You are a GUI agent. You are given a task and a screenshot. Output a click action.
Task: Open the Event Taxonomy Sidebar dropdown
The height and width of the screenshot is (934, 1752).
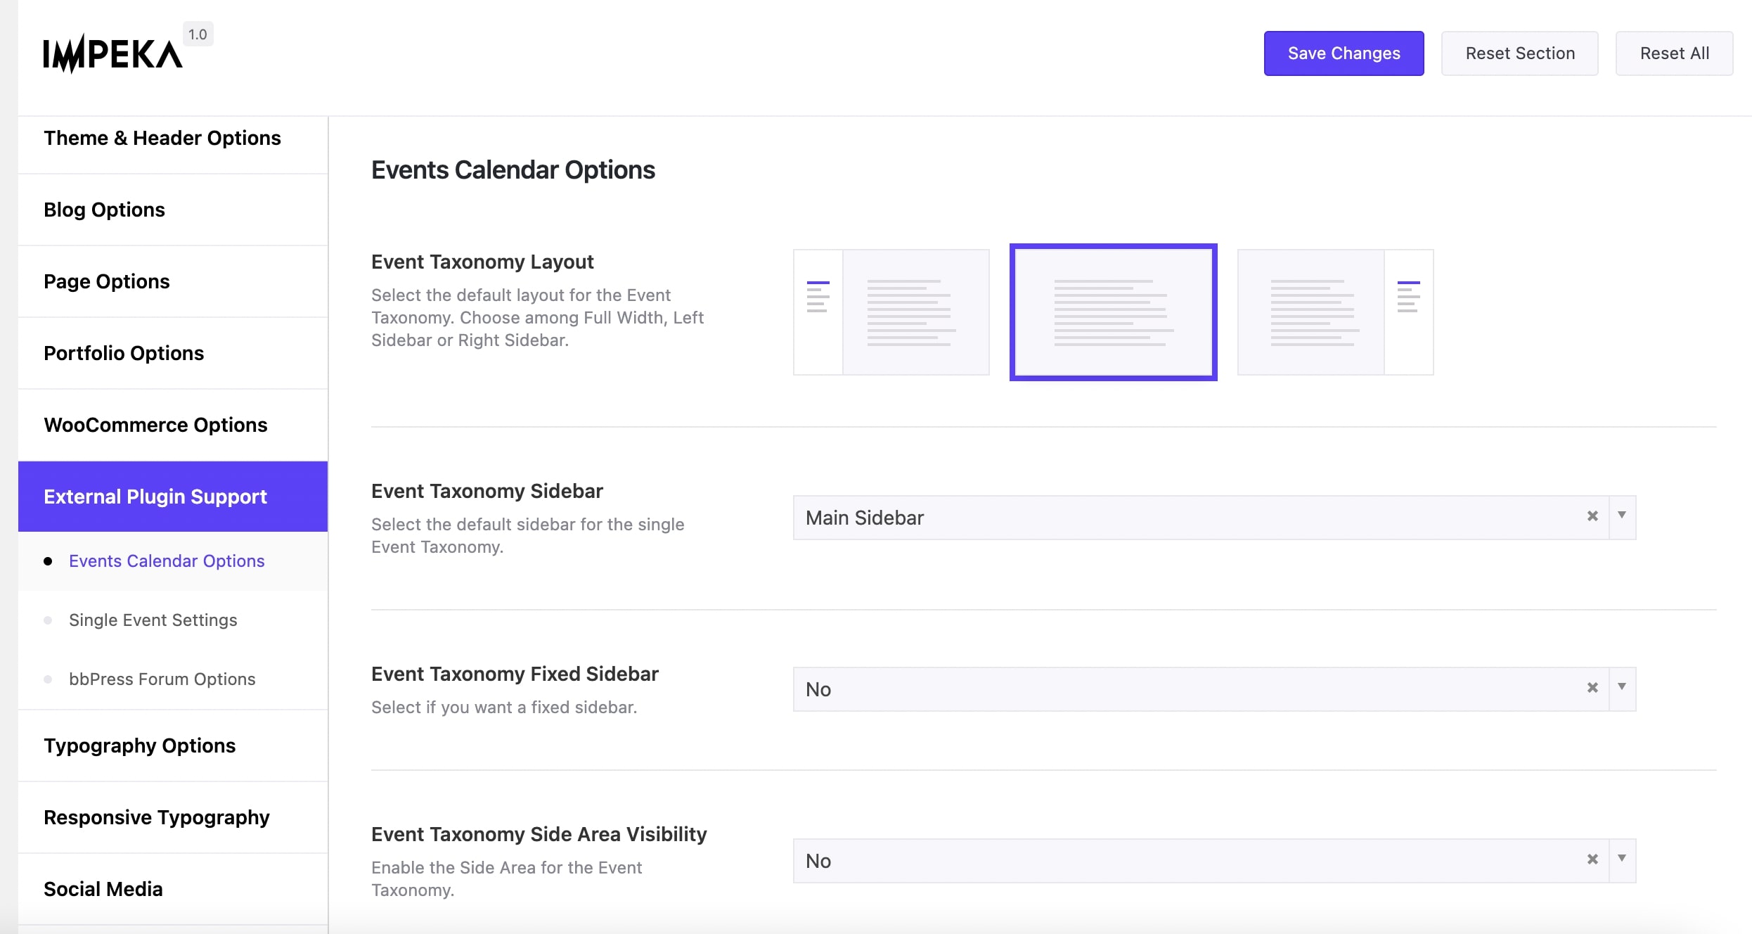1622,517
